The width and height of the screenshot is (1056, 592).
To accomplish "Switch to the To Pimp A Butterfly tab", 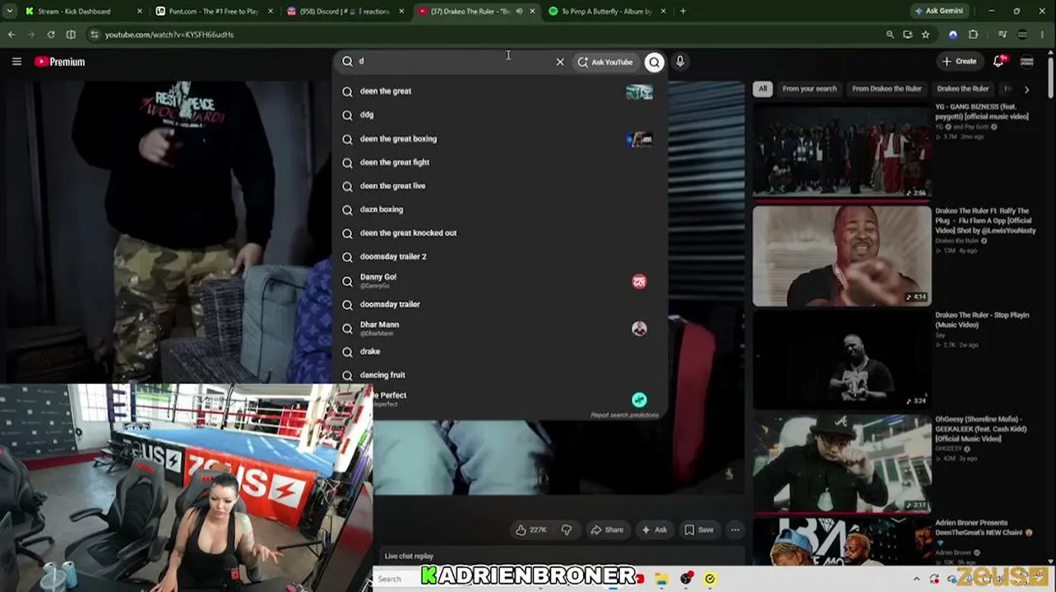I will point(607,12).
